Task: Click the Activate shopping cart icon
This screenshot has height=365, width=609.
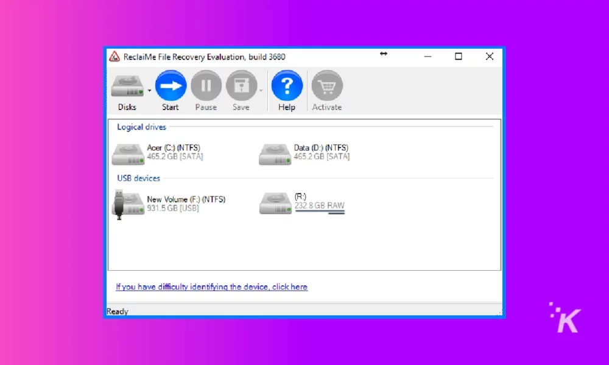Action: click(327, 86)
